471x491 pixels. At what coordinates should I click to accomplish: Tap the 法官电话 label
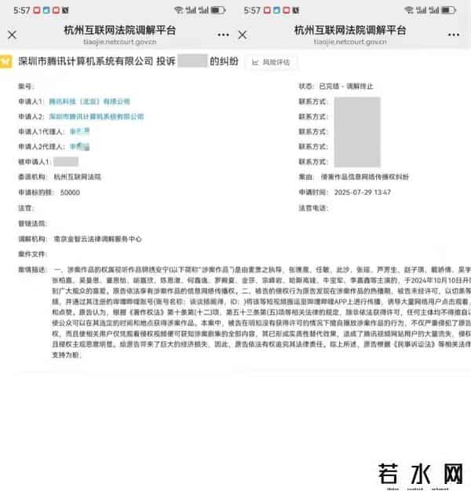tap(313, 208)
